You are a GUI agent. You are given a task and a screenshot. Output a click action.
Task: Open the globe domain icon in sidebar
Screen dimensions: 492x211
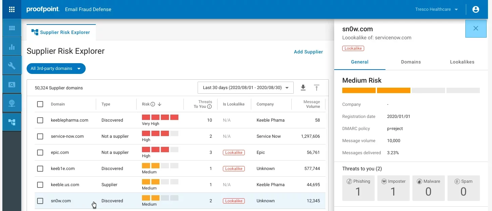(x=11, y=103)
